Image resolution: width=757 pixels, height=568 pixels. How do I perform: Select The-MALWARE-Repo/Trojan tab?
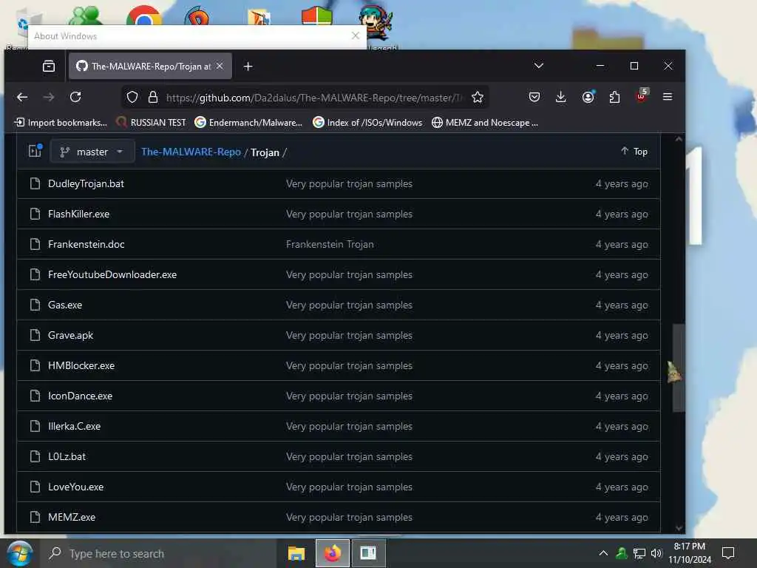(x=150, y=66)
